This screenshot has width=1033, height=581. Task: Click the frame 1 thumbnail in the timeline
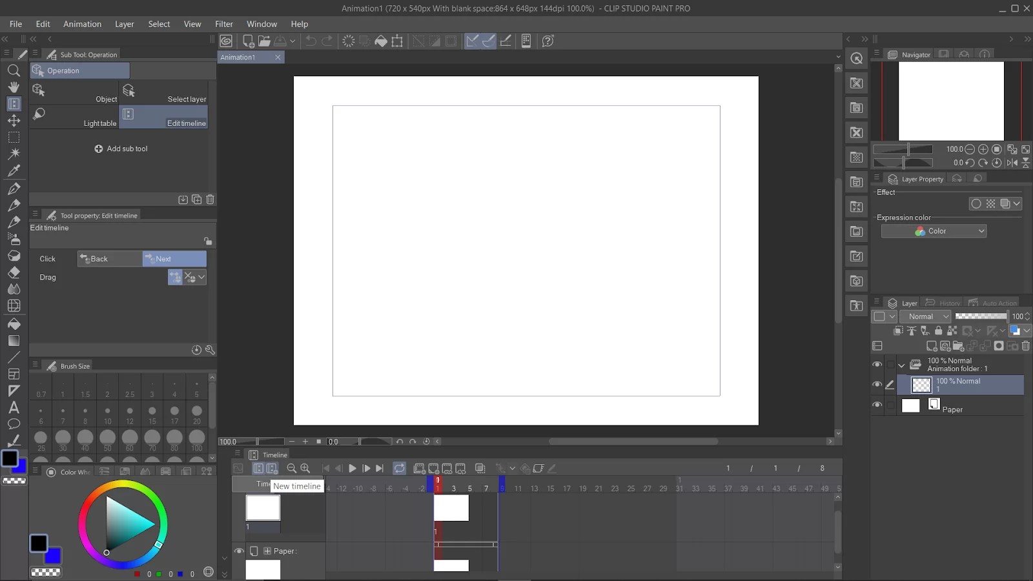click(x=451, y=508)
